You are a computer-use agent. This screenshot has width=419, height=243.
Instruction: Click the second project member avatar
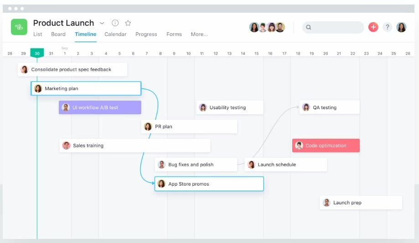[263, 27]
